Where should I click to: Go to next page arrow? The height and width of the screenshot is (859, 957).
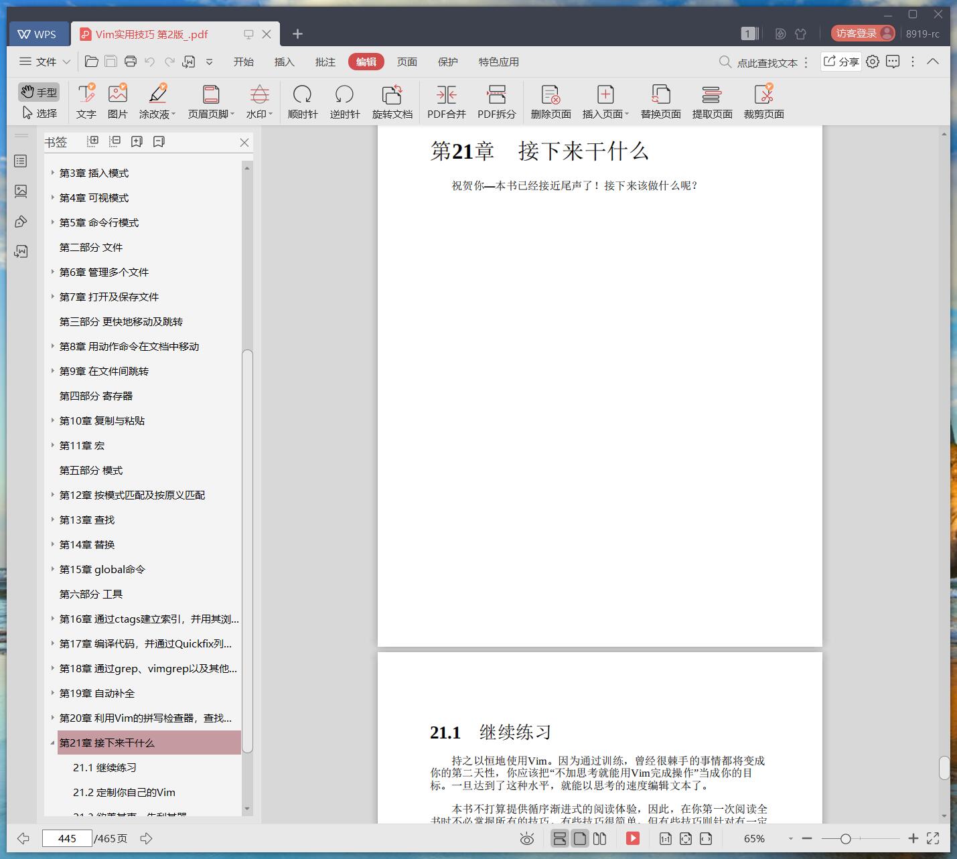tap(147, 838)
